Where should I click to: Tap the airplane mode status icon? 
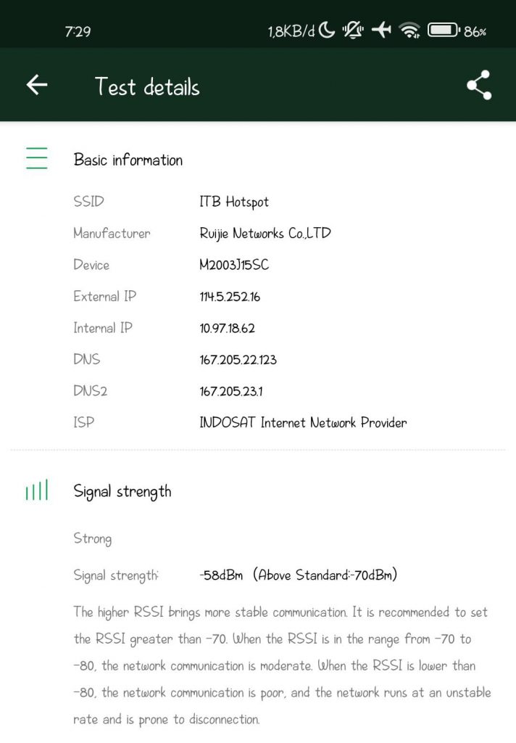[x=381, y=30]
